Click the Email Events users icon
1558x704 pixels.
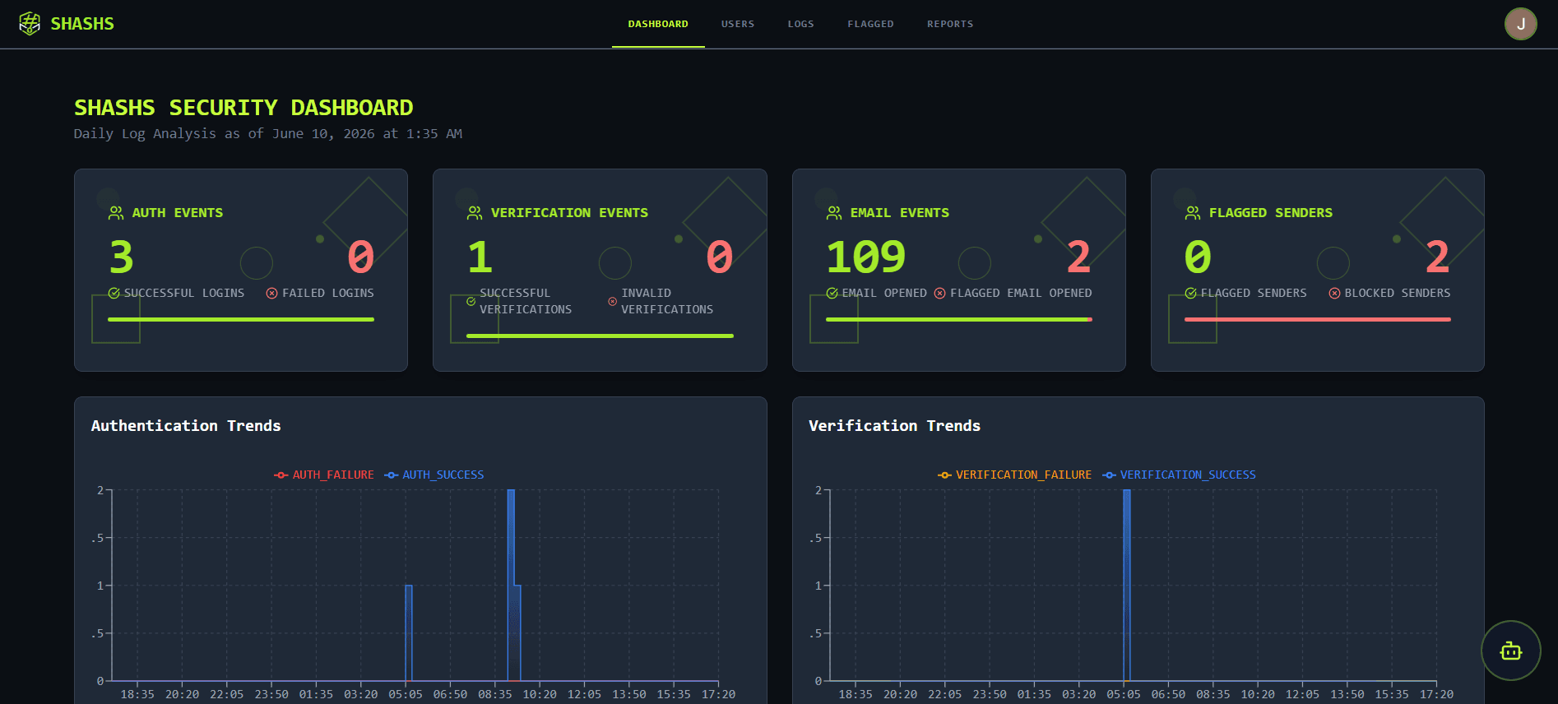tap(834, 213)
